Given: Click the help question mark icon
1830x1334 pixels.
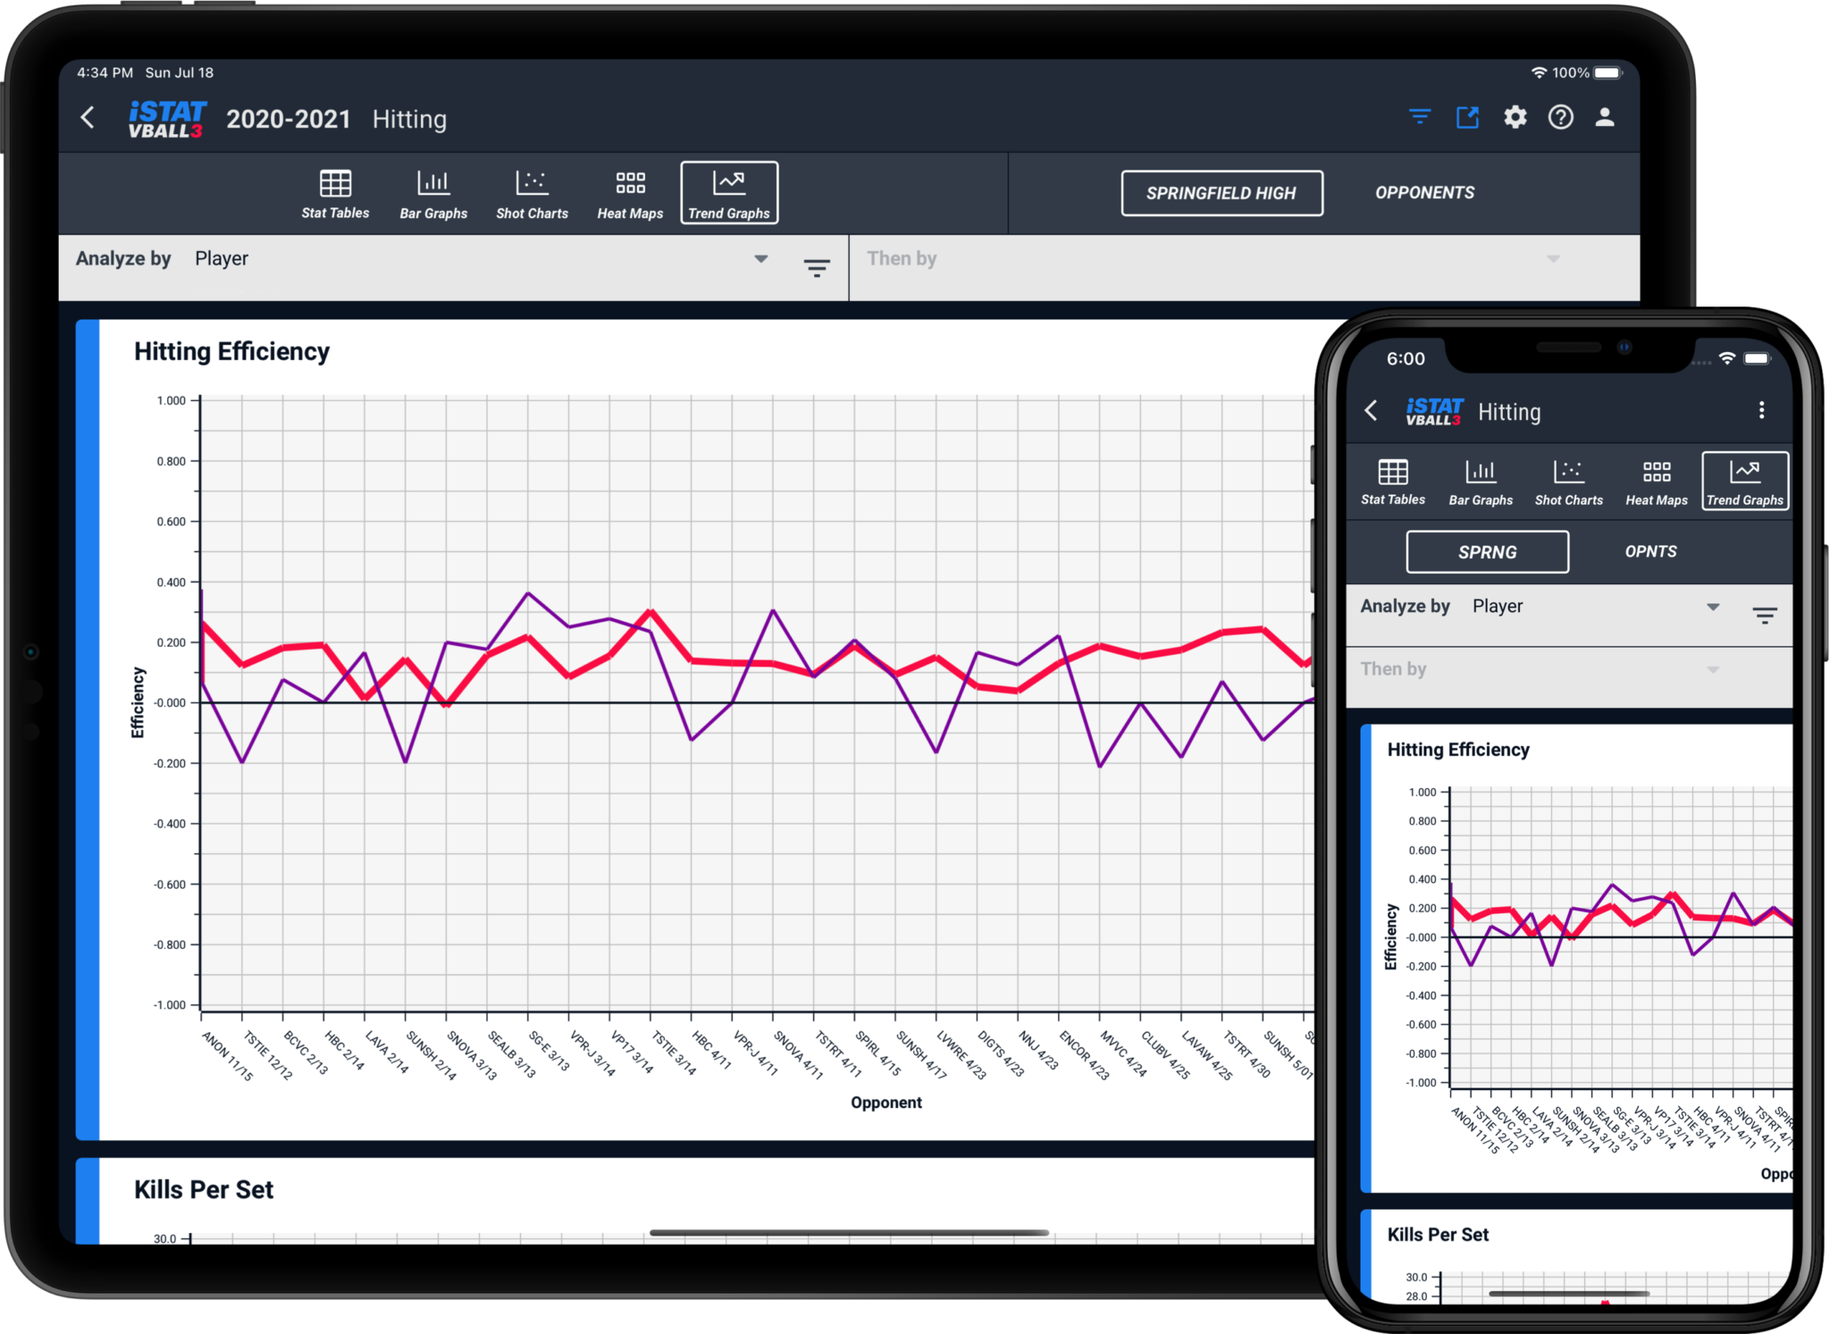Looking at the screenshot, I should 1560,117.
